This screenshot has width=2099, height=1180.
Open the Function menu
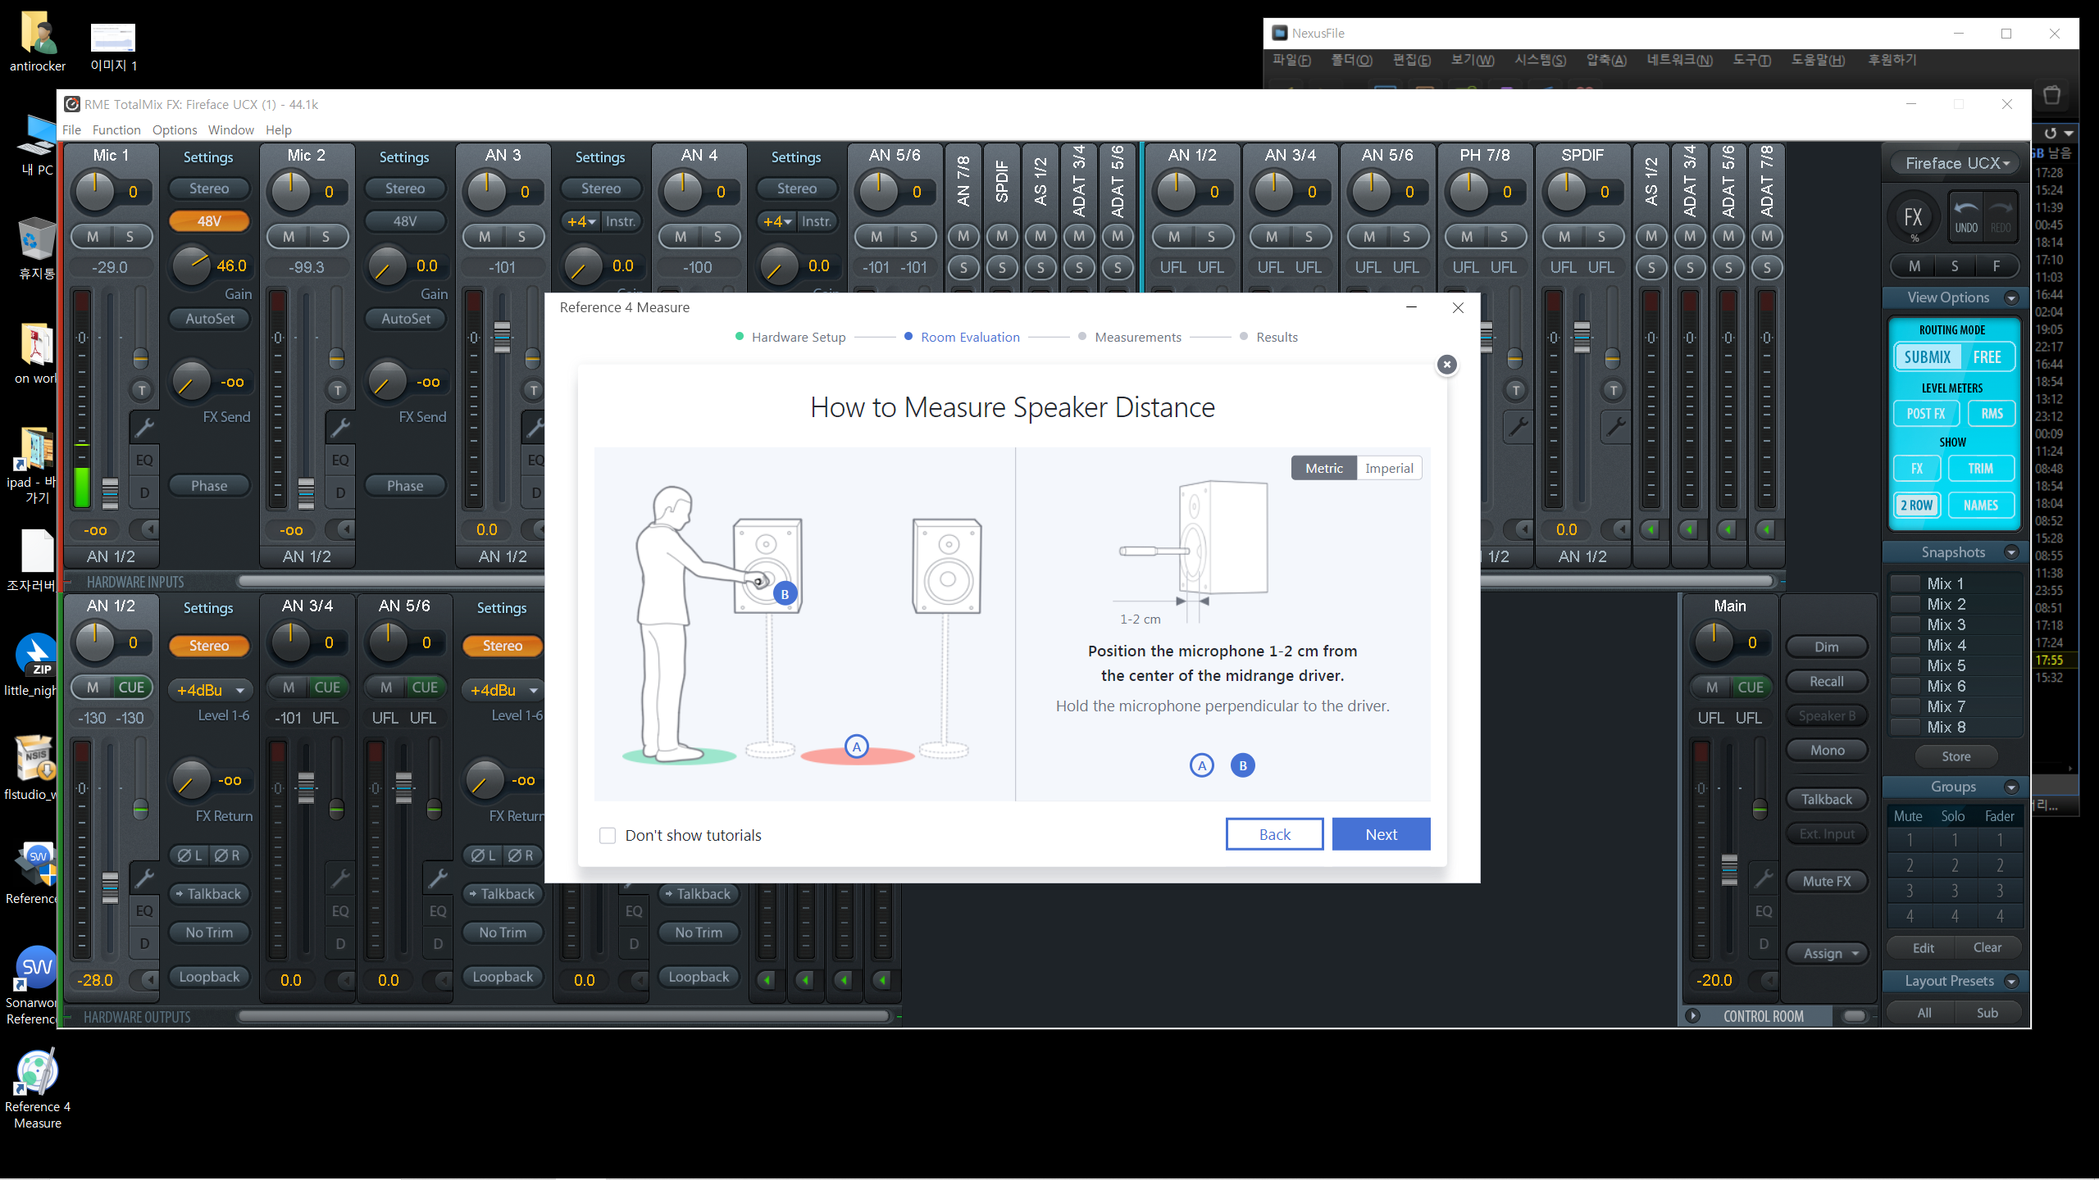[116, 129]
